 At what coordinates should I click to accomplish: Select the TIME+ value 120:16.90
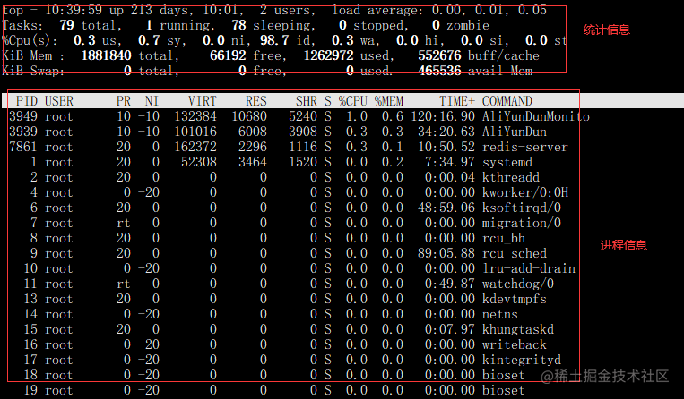(x=443, y=116)
